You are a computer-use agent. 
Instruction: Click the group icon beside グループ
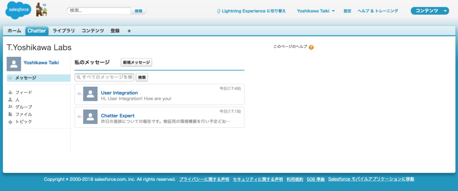[x=11, y=107]
